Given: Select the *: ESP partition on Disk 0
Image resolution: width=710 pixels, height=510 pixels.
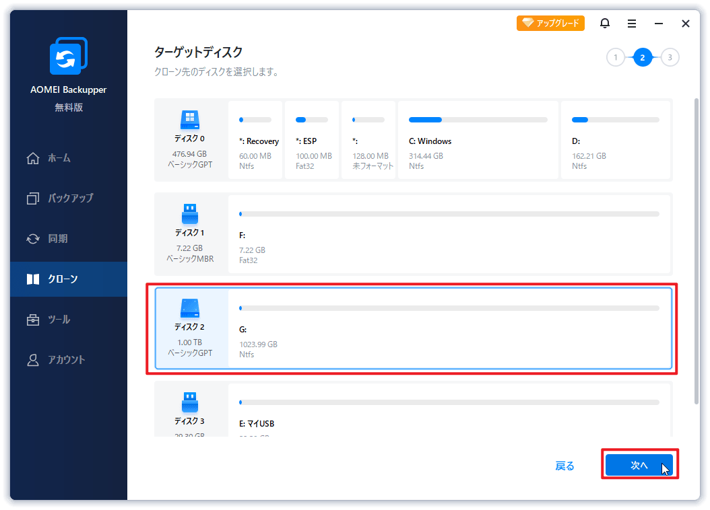Looking at the screenshot, I should [x=312, y=140].
